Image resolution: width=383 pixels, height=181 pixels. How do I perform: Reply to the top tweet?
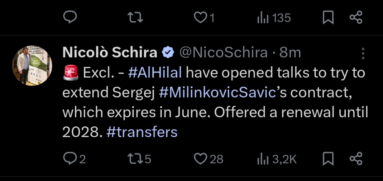70,18
